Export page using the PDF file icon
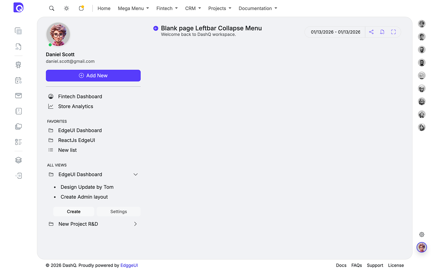 tap(382, 32)
